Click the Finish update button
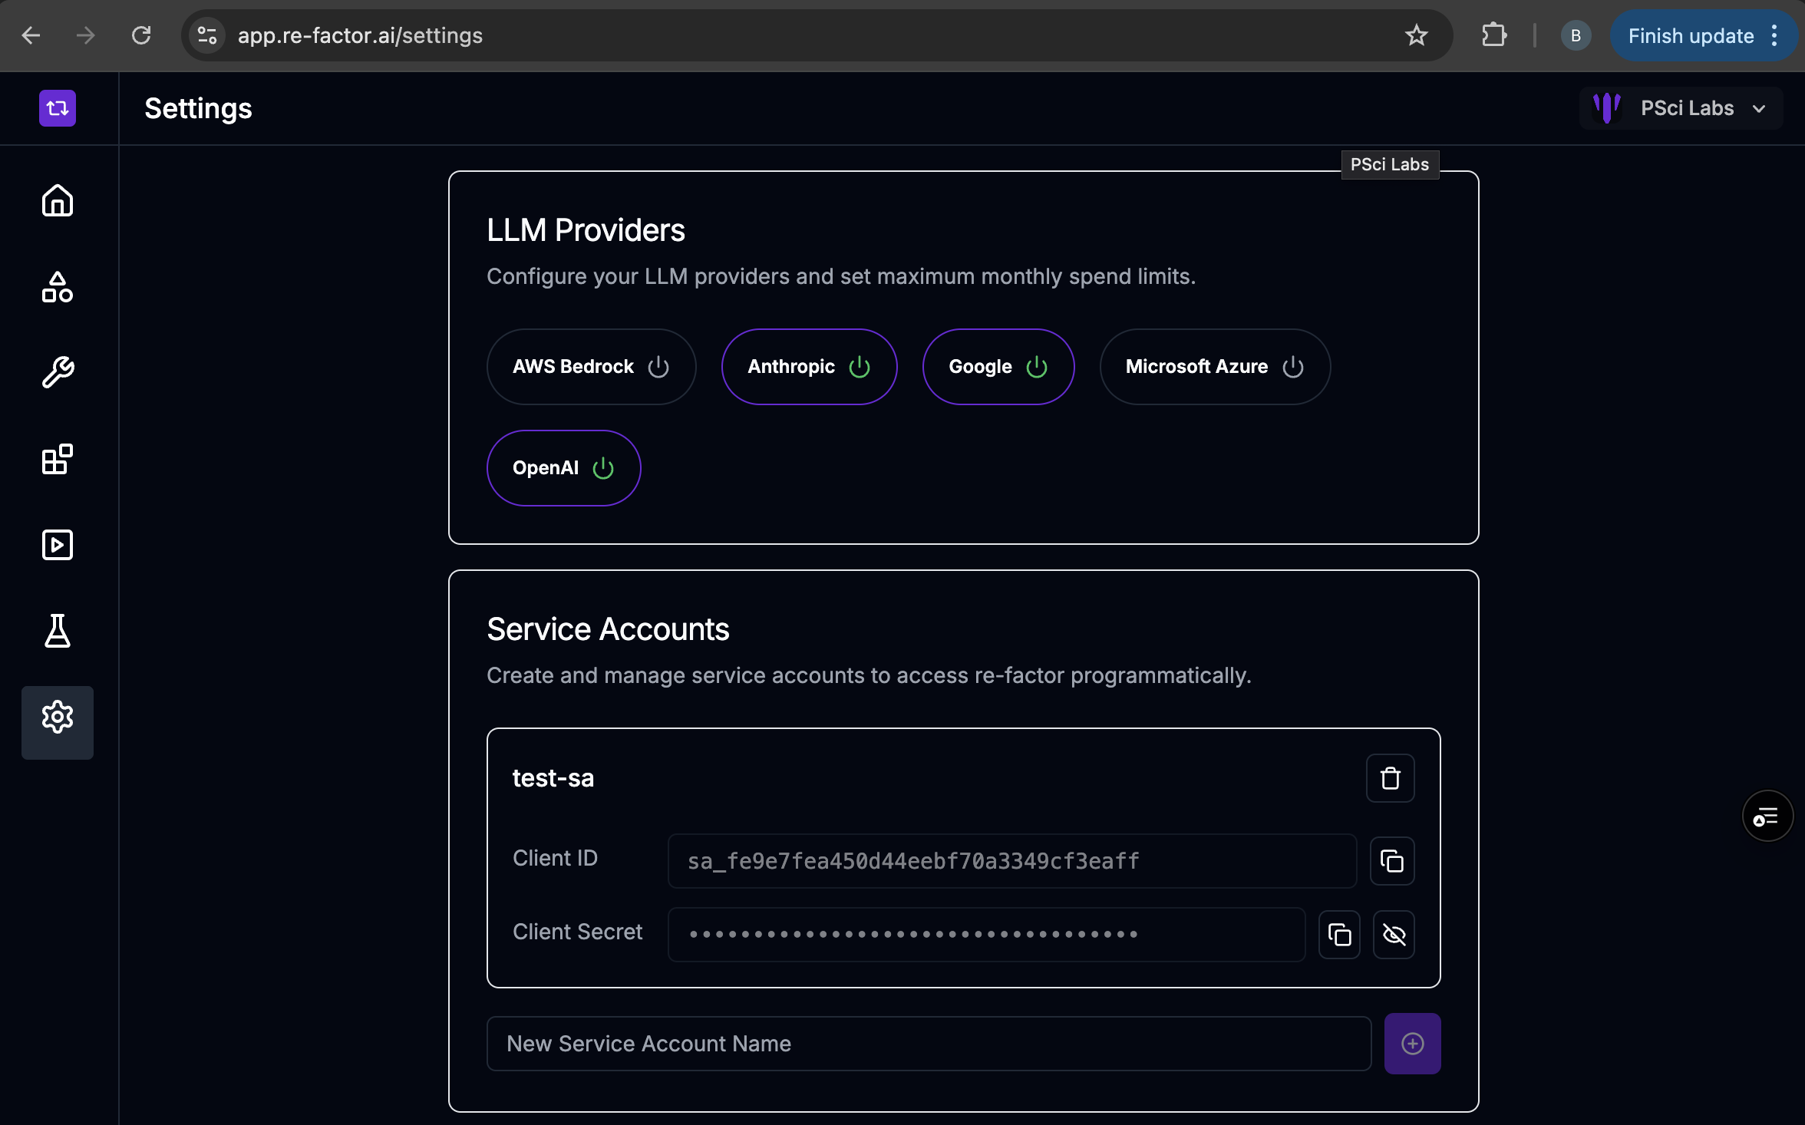Viewport: 1805px width, 1125px height. [1691, 35]
